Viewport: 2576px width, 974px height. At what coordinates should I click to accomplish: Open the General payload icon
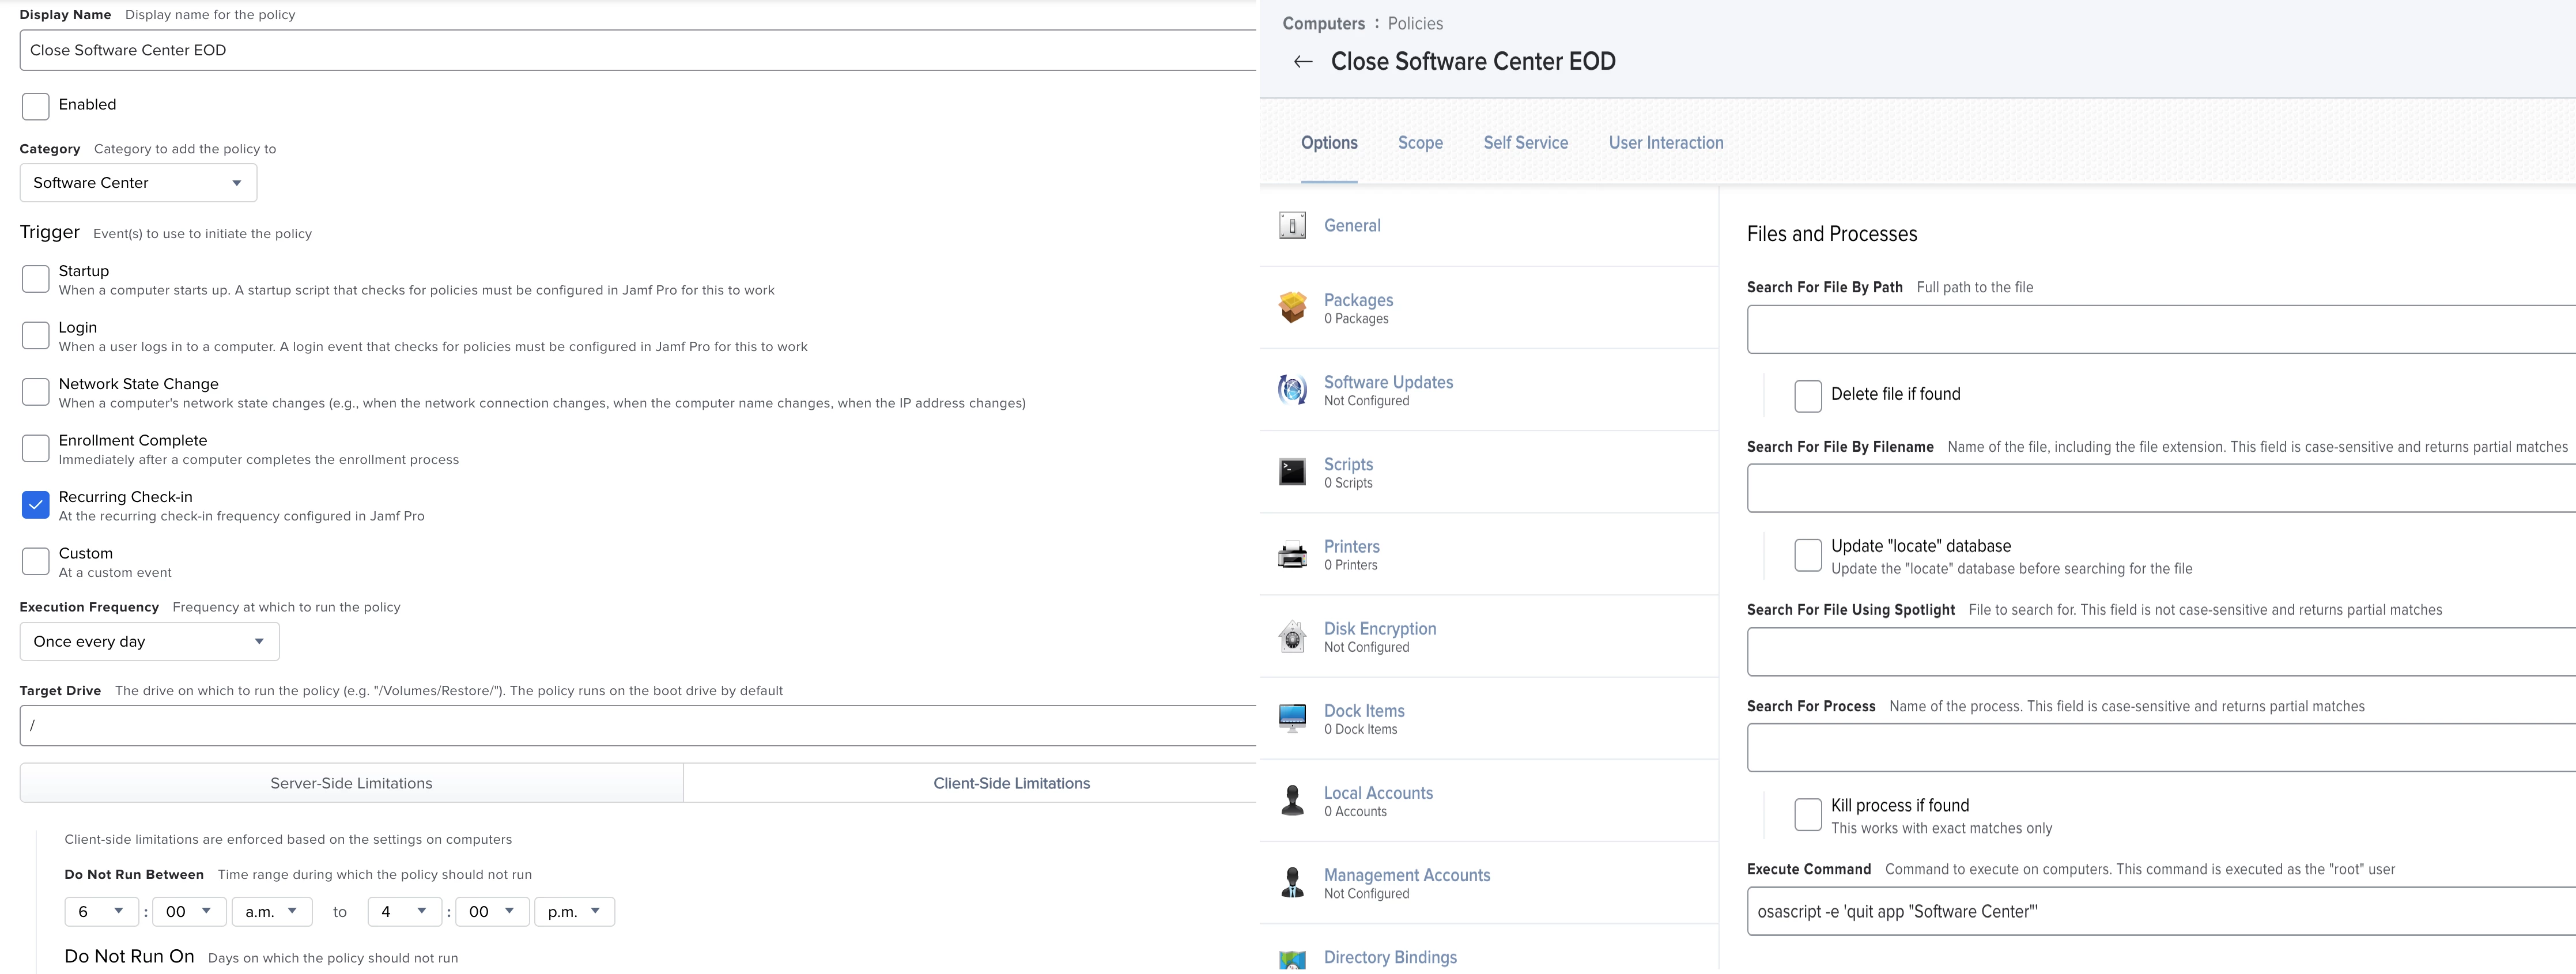1292,226
